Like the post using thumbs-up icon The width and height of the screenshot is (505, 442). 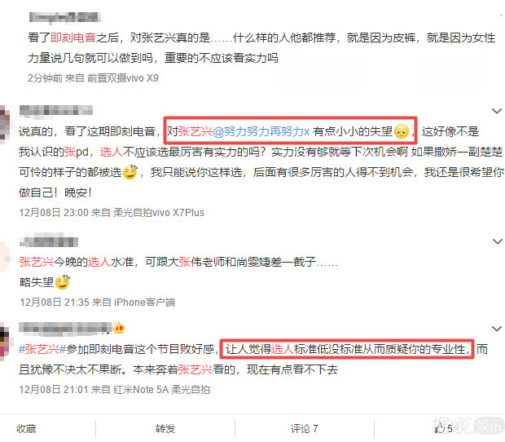(440, 428)
